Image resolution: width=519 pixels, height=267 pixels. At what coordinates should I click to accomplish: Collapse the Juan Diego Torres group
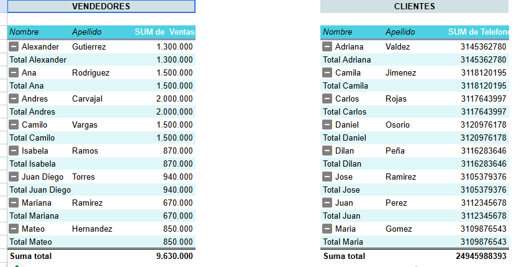click(14, 177)
